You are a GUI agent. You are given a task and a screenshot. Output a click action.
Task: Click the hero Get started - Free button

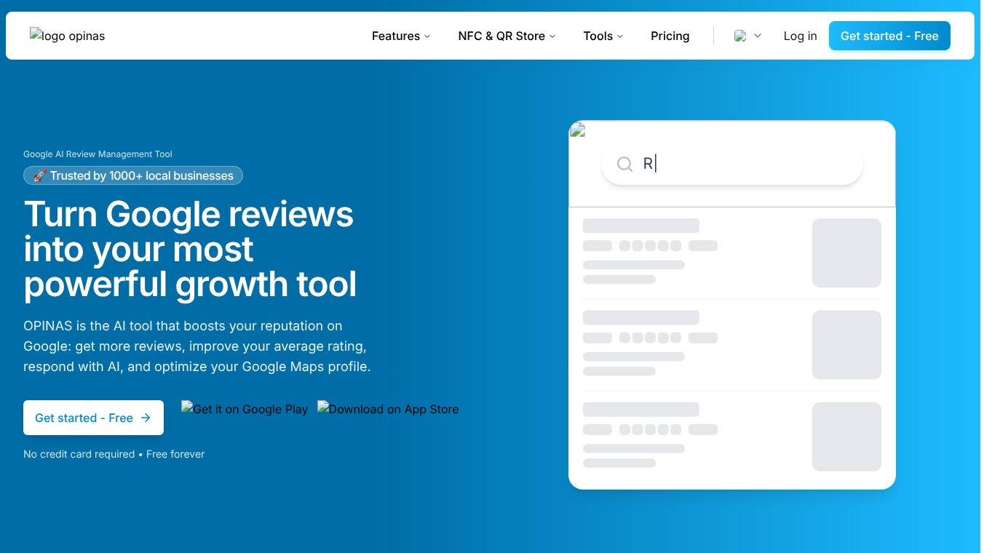click(x=93, y=418)
